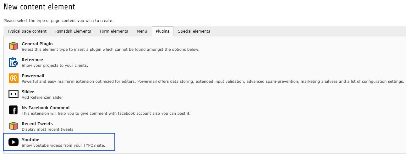Choose the Youtube play icon
Image resolution: width=406 pixels, height=154 pixels.
14,142
